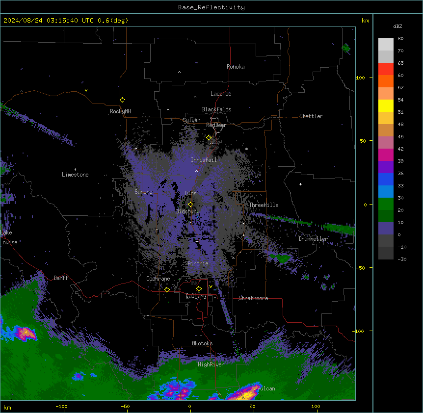This screenshot has width=423, height=413.
Task: Select the Lacombe city label
Action: 221,94
